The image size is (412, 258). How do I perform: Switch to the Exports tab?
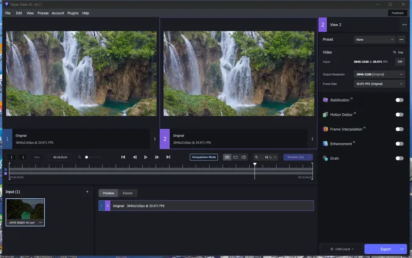(127, 193)
